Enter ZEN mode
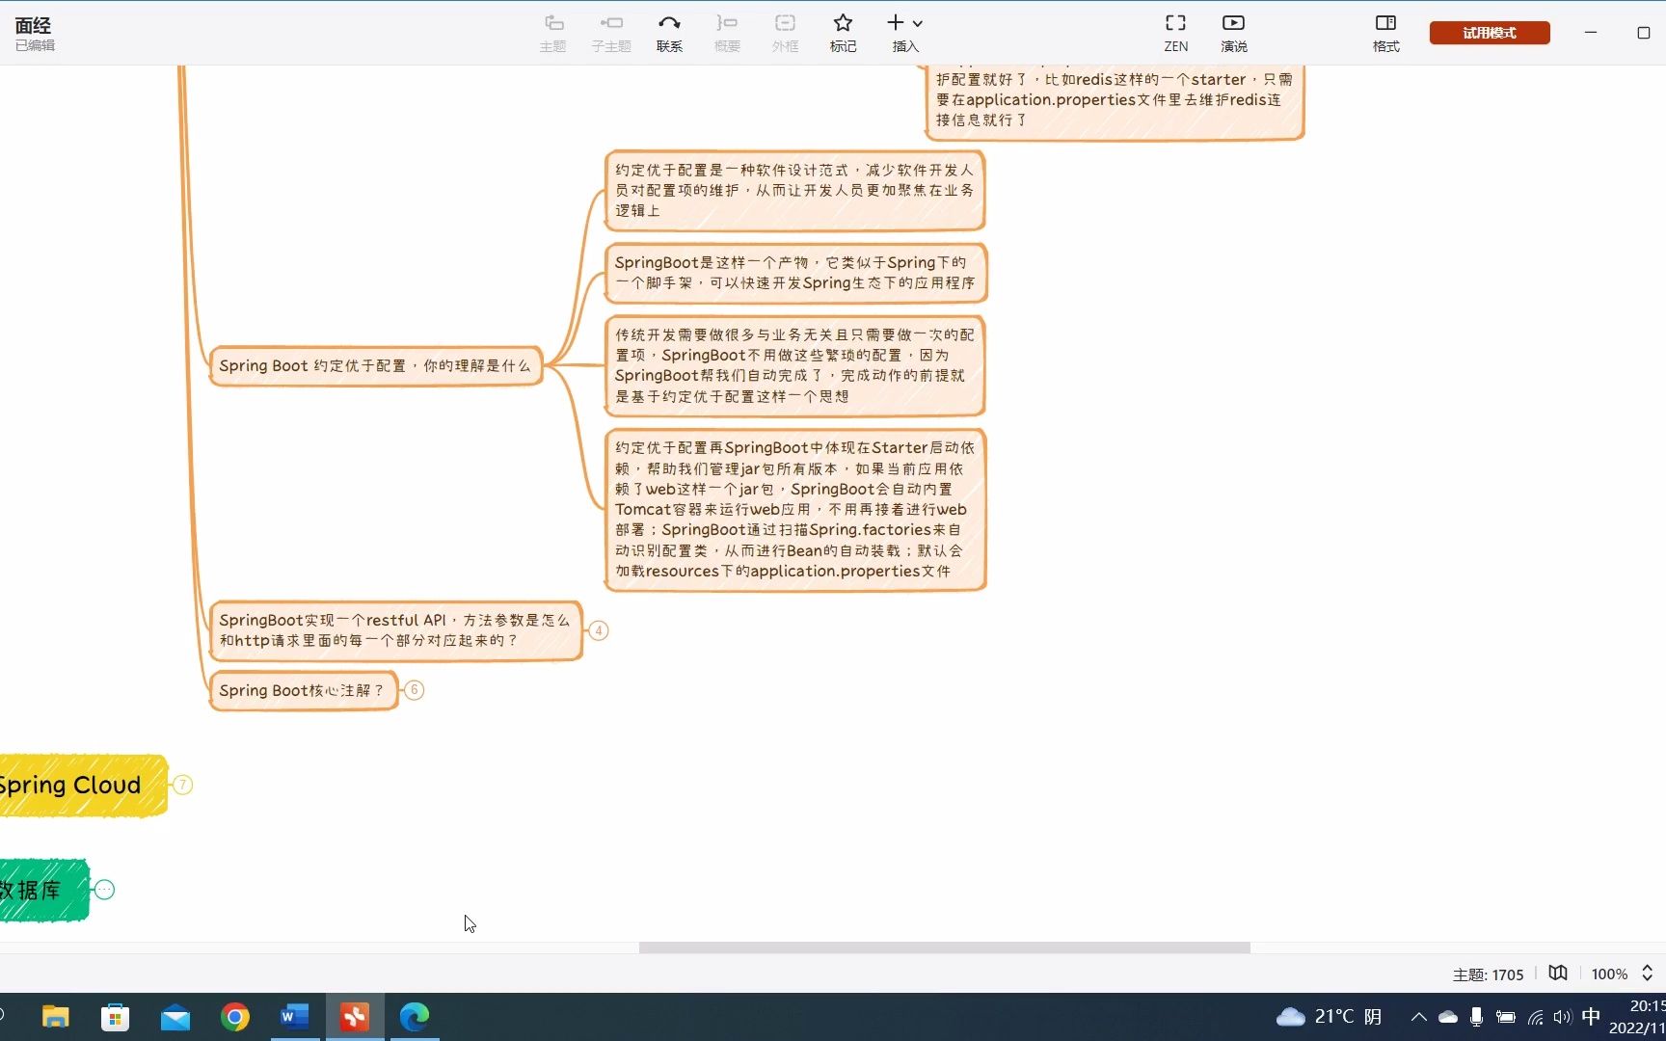Image resolution: width=1666 pixels, height=1041 pixels. coord(1175,33)
